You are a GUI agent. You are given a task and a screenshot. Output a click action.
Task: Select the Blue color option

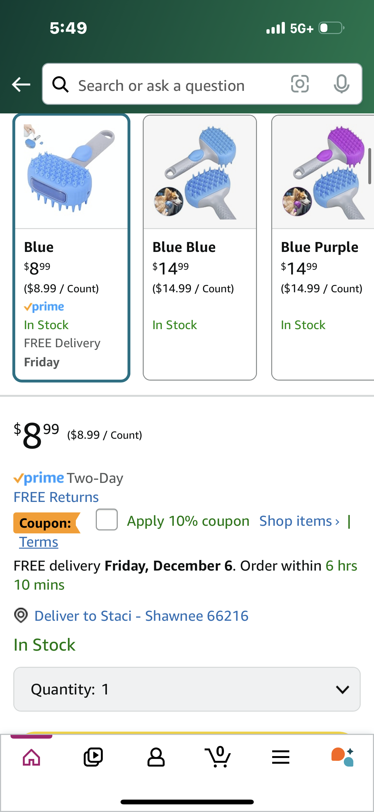click(x=71, y=248)
